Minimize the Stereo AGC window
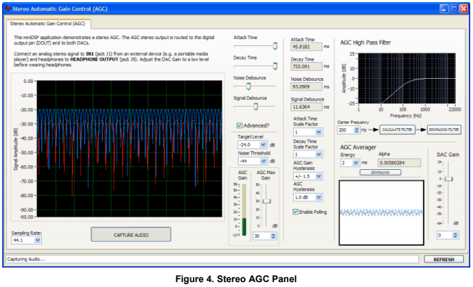The height and width of the screenshot is (287, 473). click(x=444, y=9)
